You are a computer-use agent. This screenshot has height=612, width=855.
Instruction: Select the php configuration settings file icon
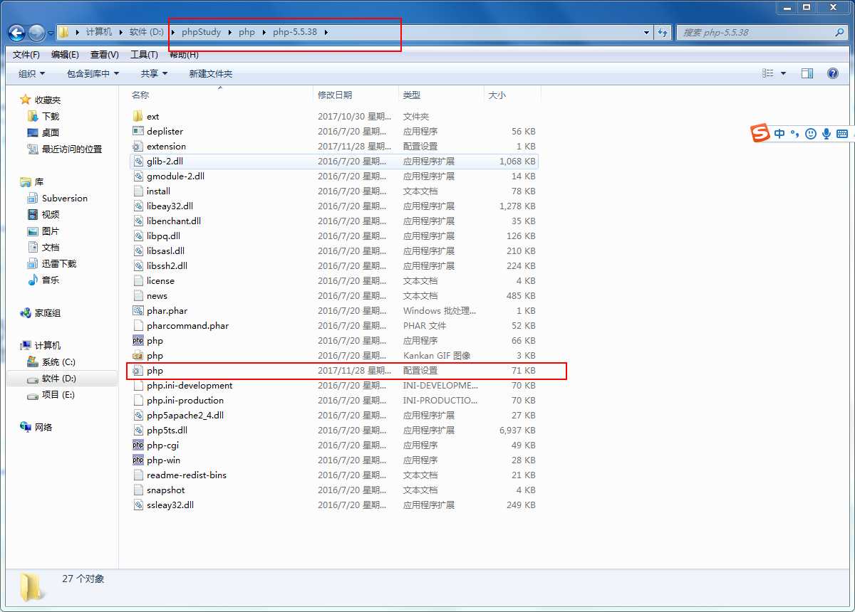pyautogui.click(x=138, y=370)
